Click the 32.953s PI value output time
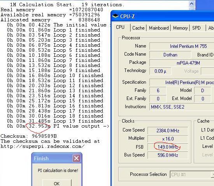Viewport: 214px width, 186px height. click(x=40, y=126)
